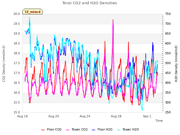Click the 19.5 left axis tick value

[x=17, y=24]
